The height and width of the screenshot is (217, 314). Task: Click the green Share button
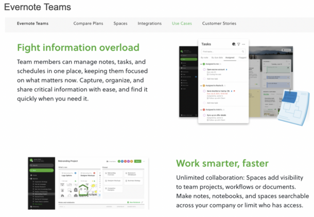(137, 161)
